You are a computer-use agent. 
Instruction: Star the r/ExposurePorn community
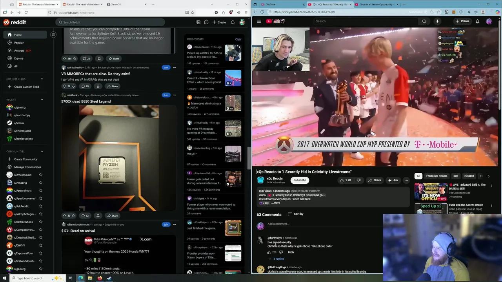pos(41,253)
